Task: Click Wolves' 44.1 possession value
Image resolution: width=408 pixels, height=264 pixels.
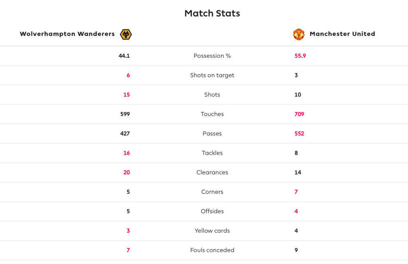Action: [124, 56]
